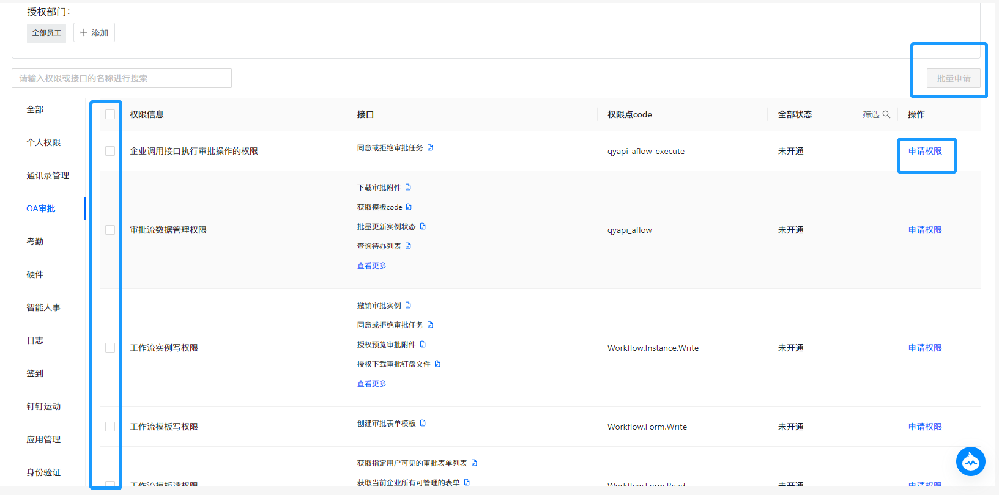Open doc icon beside 查询待办列表
The width and height of the screenshot is (999, 495).
(408, 246)
